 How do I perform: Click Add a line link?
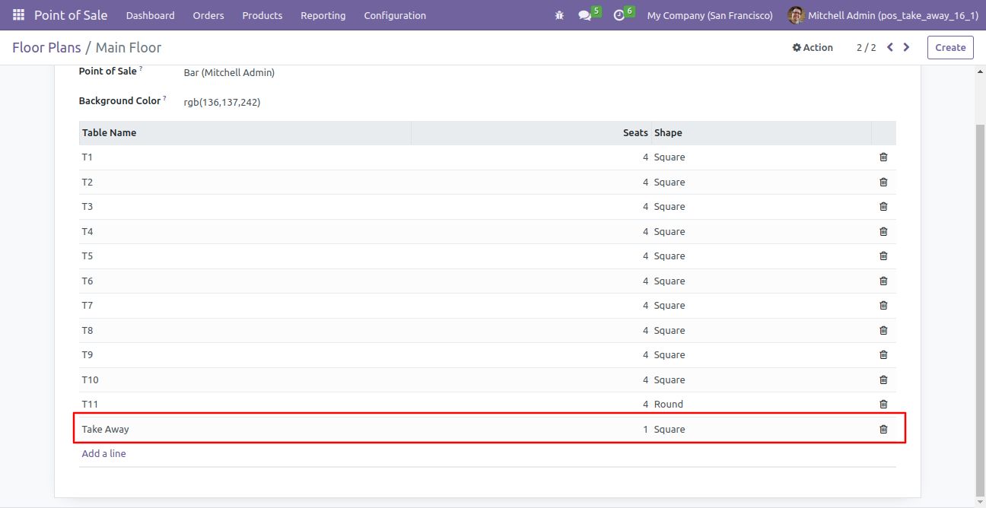tap(104, 454)
